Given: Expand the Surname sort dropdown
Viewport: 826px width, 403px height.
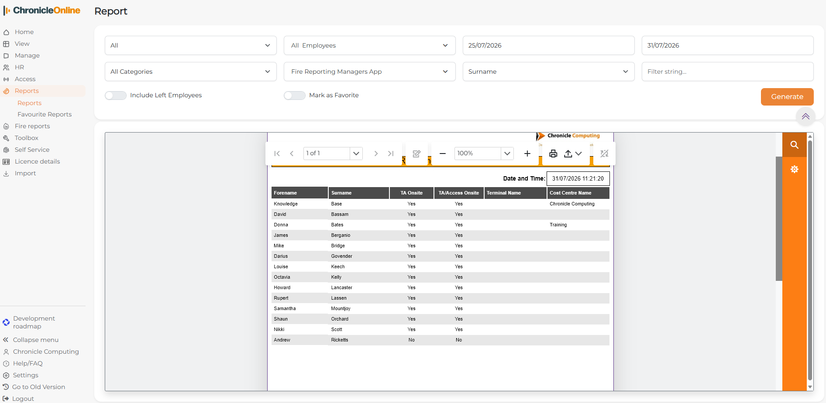Looking at the screenshot, I should tap(548, 72).
